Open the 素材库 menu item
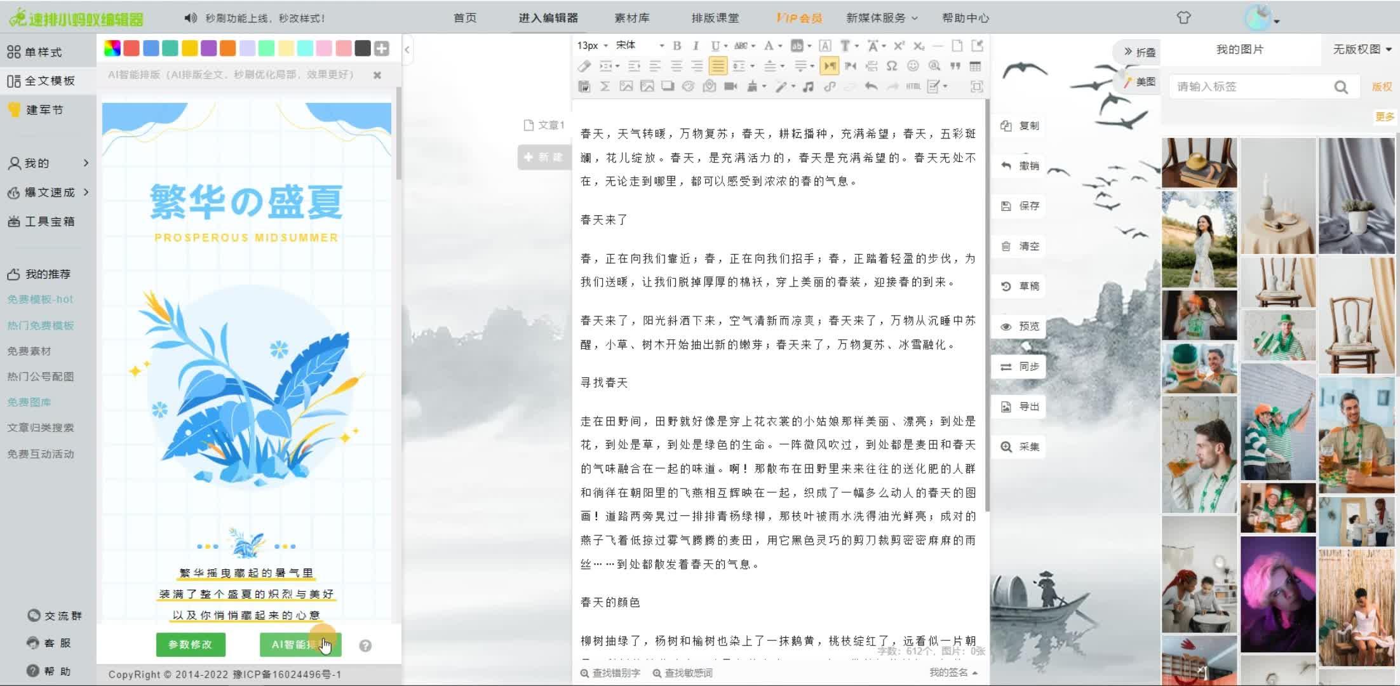This screenshot has height=686, width=1400. click(x=631, y=18)
